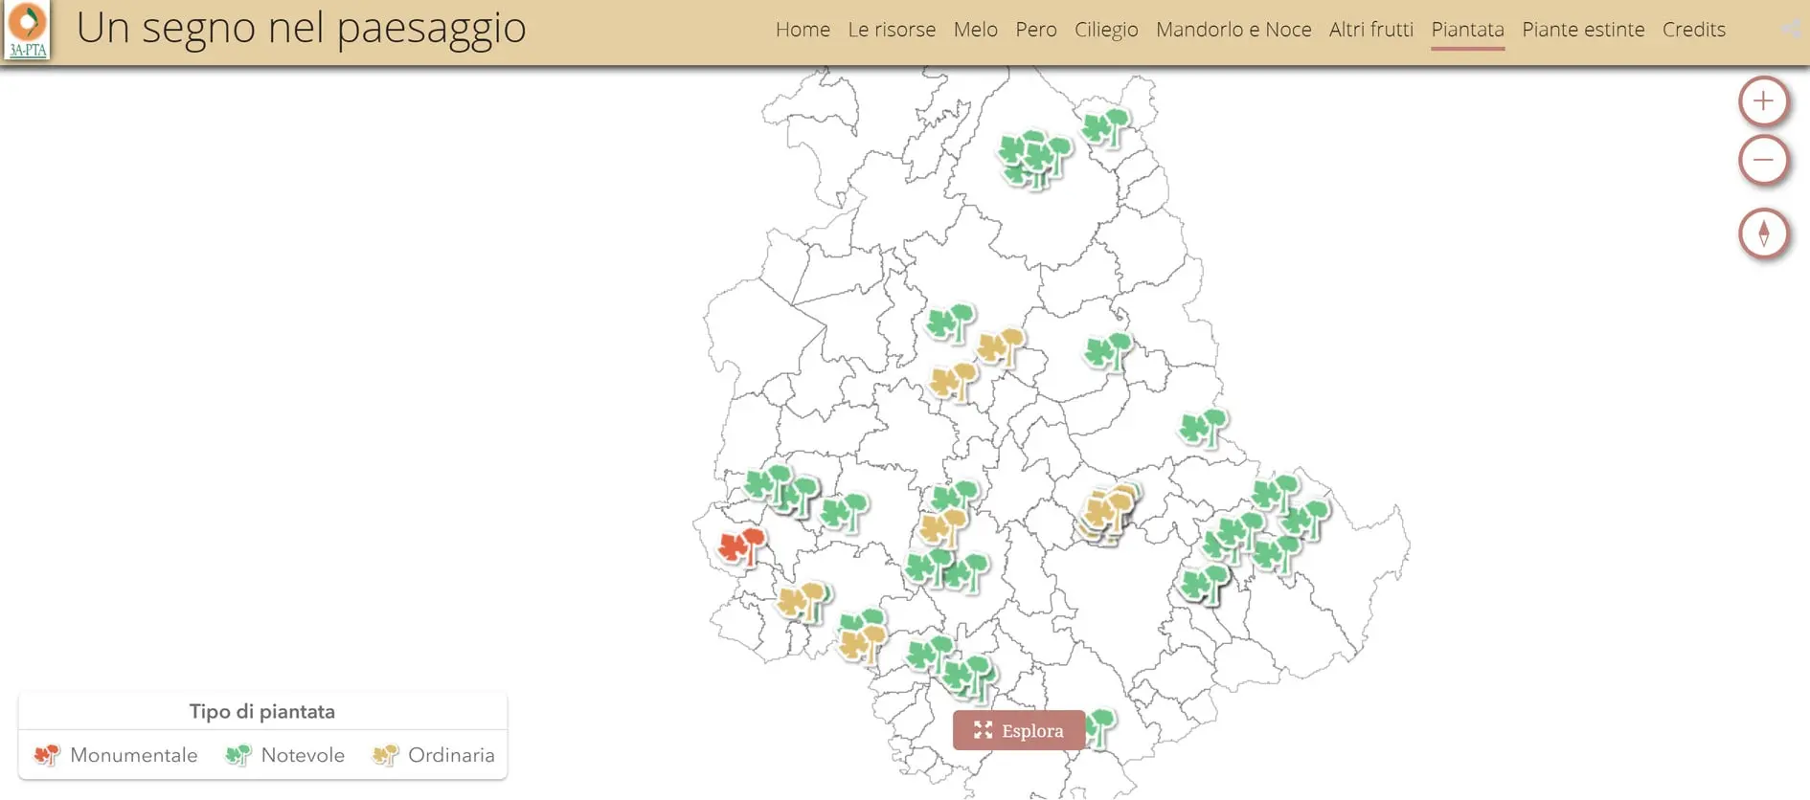Open the Pero section
This screenshot has width=1810, height=800.
[1035, 30]
